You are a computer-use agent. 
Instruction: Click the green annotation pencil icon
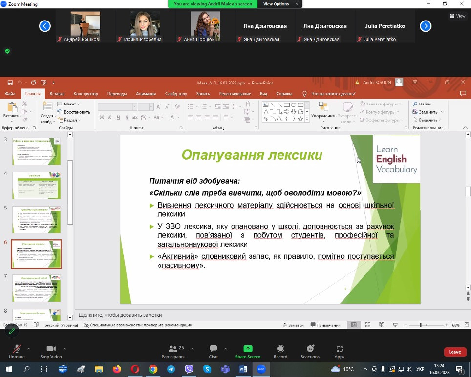click(x=12, y=331)
